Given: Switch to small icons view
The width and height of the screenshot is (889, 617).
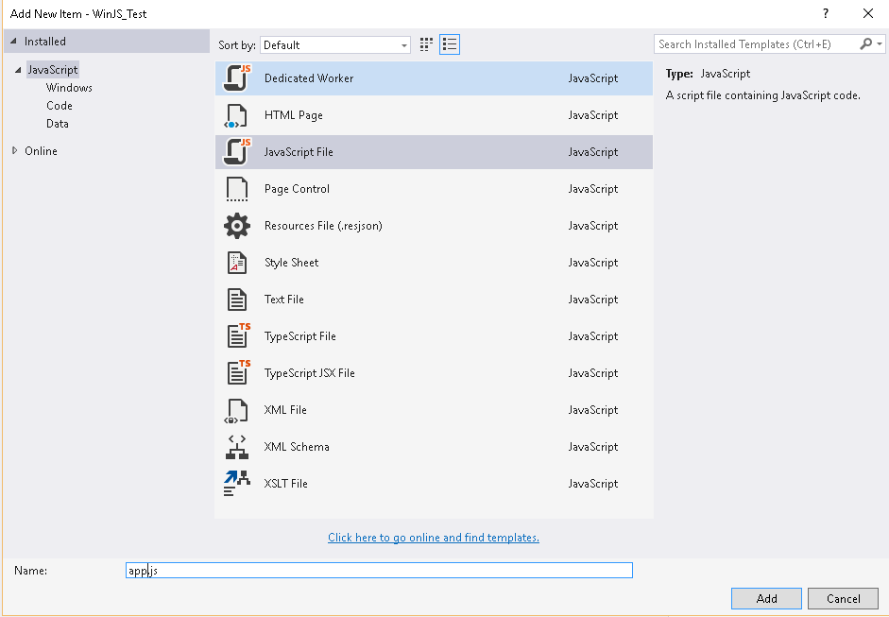Looking at the screenshot, I should coord(427,44).
